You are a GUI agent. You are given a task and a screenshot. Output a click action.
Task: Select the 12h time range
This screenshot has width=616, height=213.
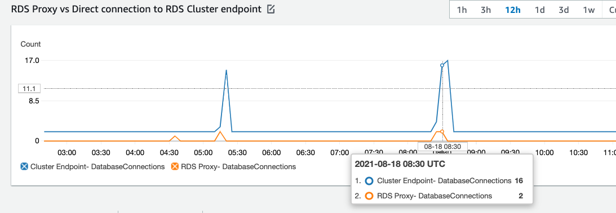coord(513,10)
